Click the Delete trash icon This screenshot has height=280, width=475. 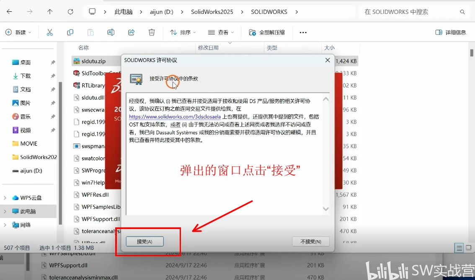click(152, 32)
